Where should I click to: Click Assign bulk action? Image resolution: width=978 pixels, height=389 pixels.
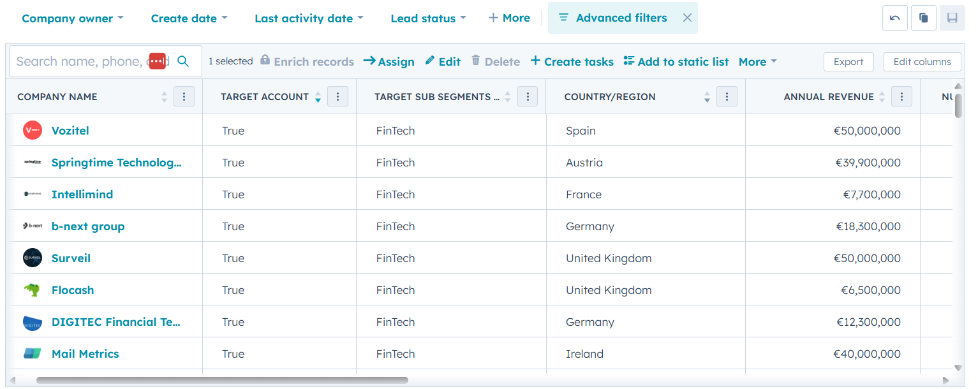coord(389,62)
